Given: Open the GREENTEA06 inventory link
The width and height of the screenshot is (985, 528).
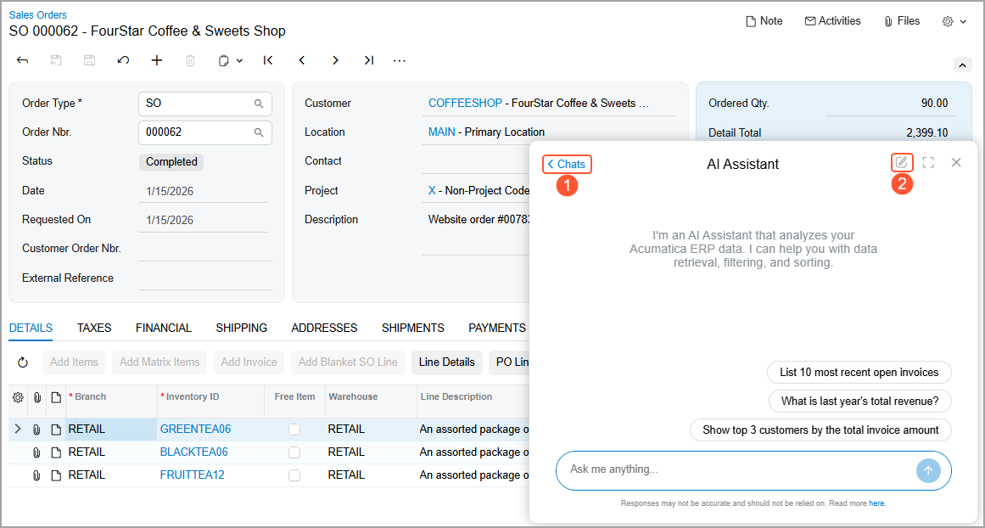Looking at the screenshot, I should 195,430.
